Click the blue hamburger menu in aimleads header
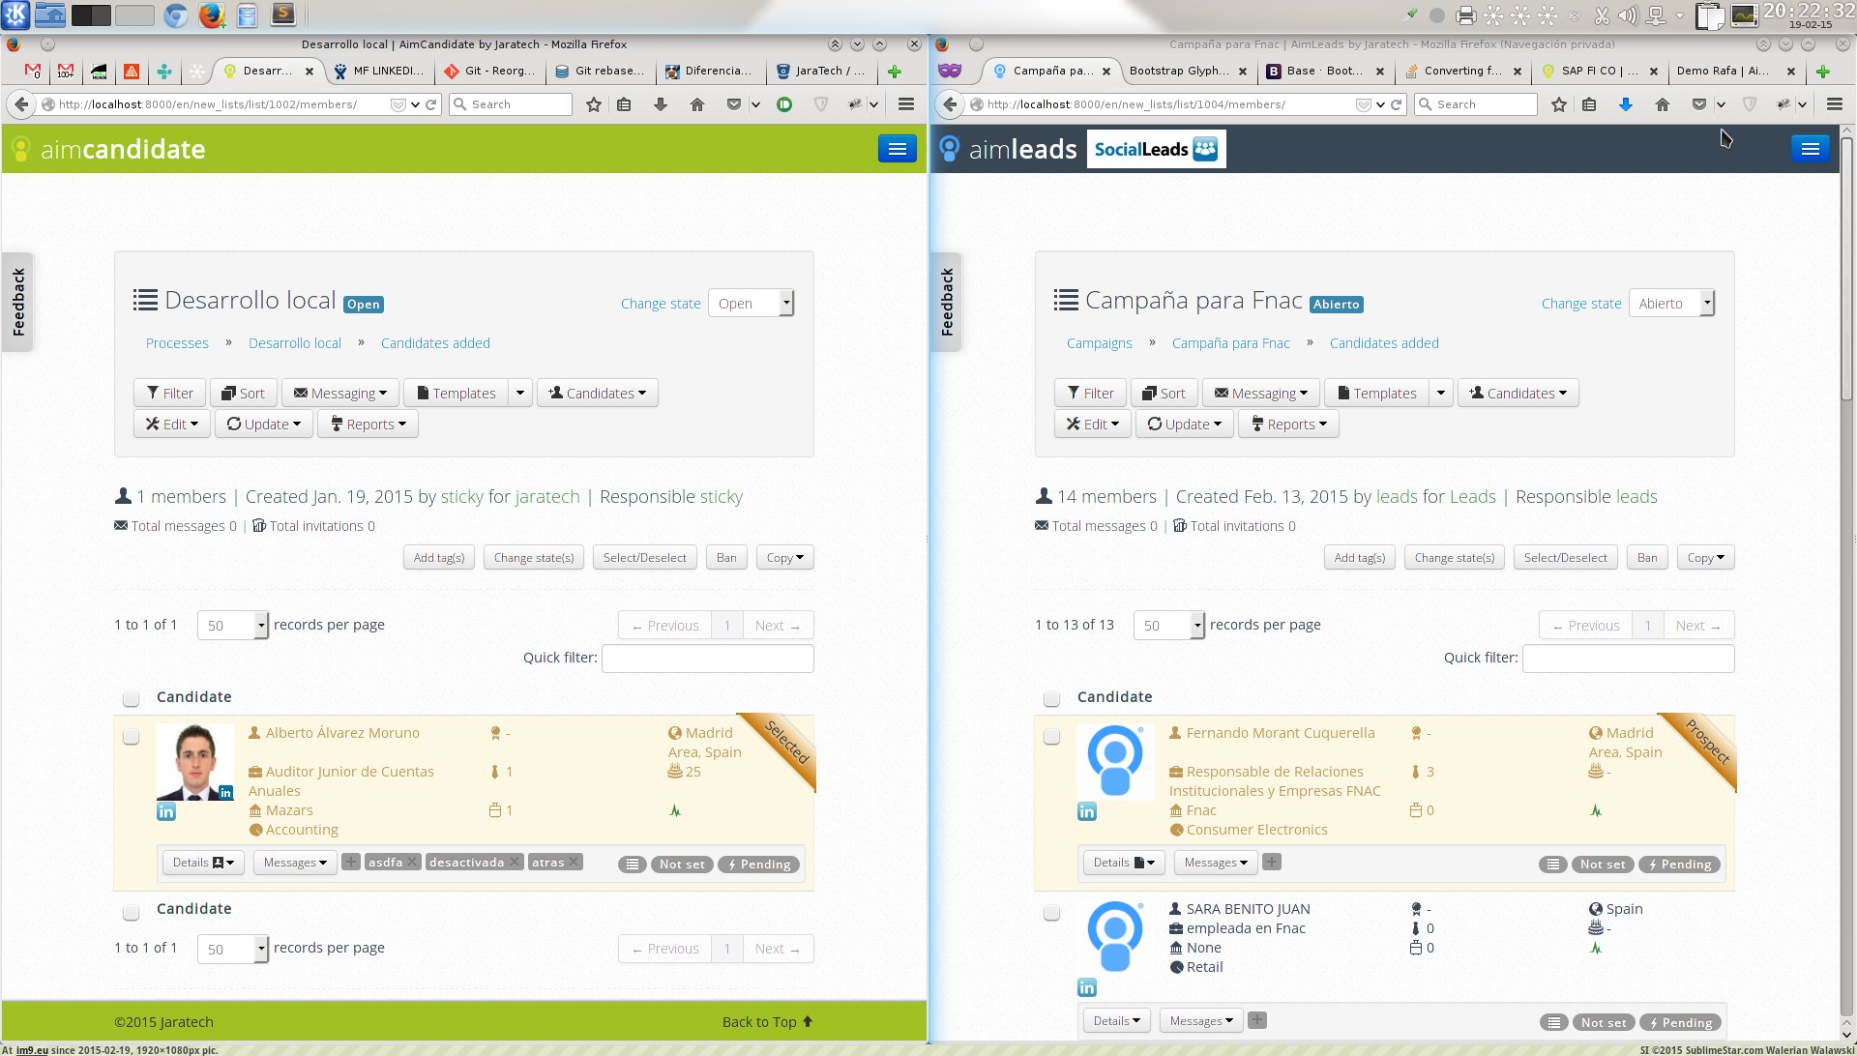The width and height of the screenshot is (1857, 1056). coord(1810,149)
